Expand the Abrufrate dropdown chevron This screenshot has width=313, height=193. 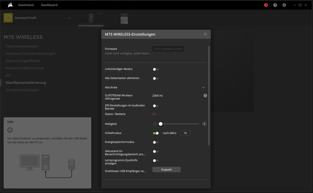[203, 87]
